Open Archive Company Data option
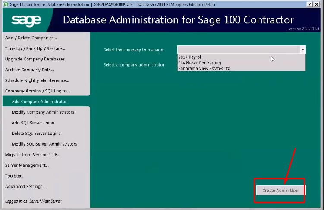The width and height of the screenshot is (324, 210). coord(29,70)
